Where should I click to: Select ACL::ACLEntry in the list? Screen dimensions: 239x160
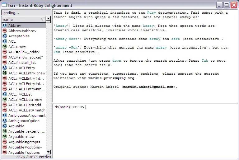[x=22, y=68]
